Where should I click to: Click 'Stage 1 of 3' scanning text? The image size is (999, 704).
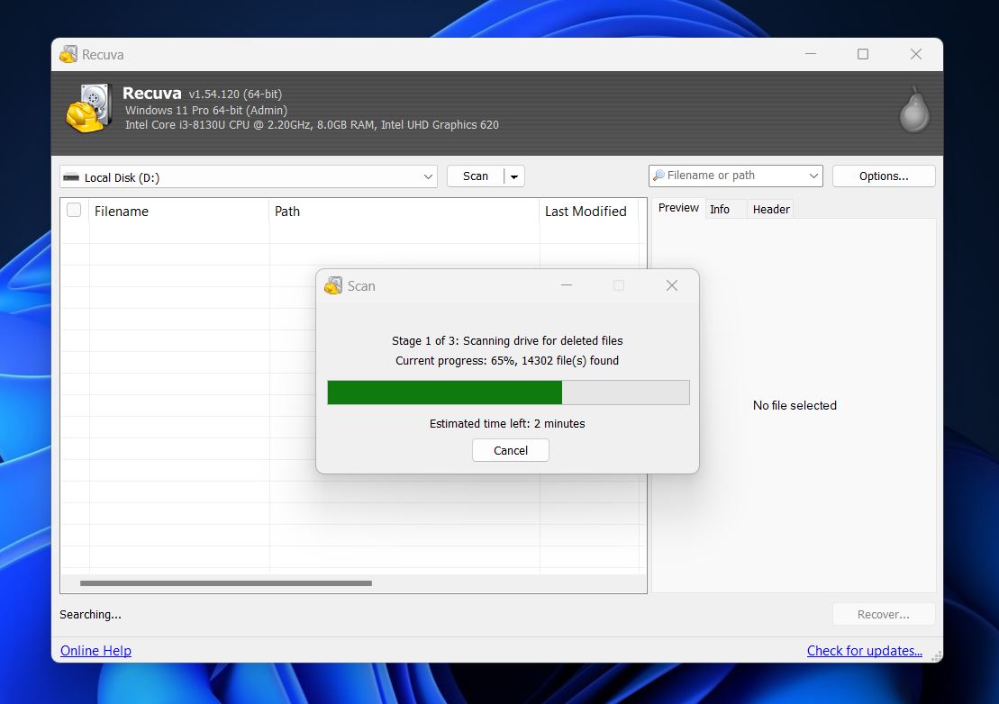[x=507, y=340]
